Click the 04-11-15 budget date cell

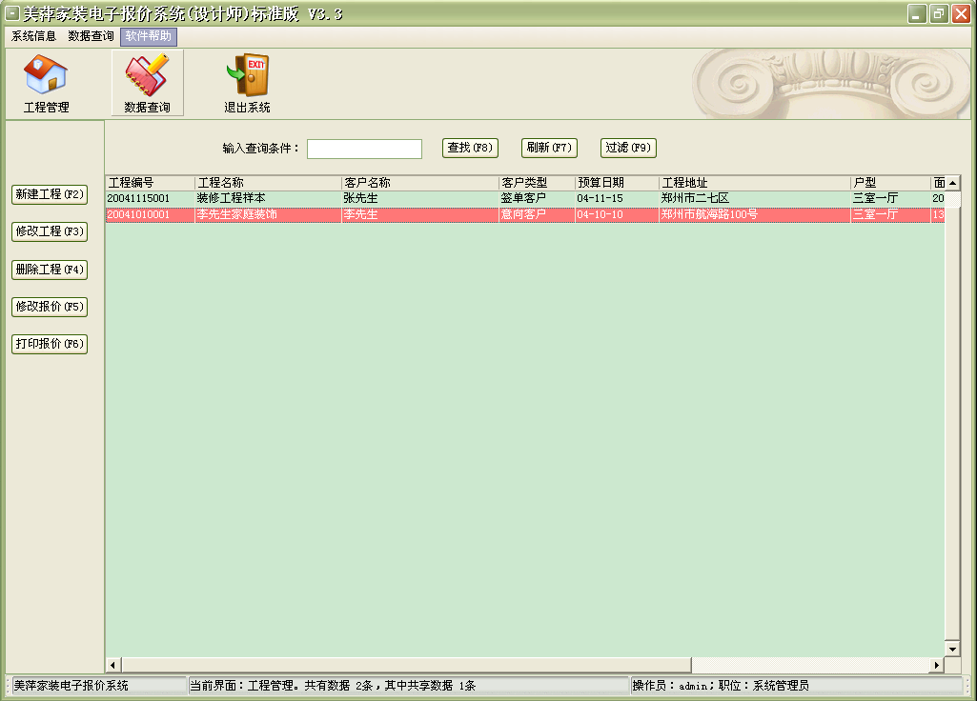coord(618,199)
